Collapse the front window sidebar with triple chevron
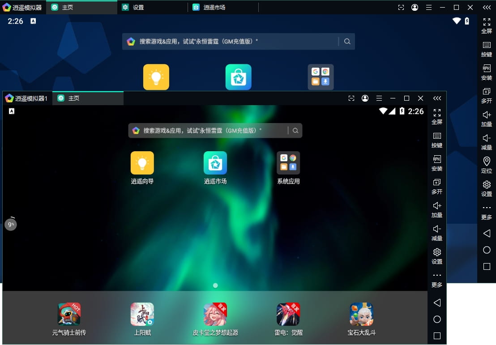This screenshot has width=496, height=345. [437, 98]
